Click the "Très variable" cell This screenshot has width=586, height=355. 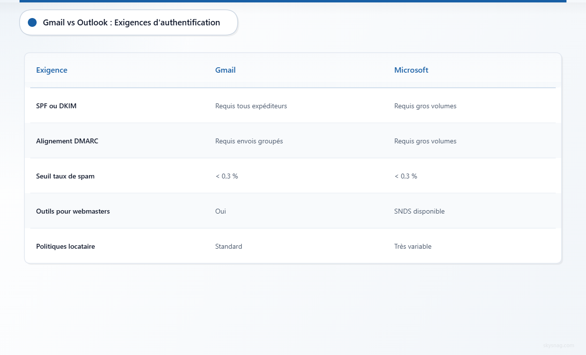(x=413, y=246)
